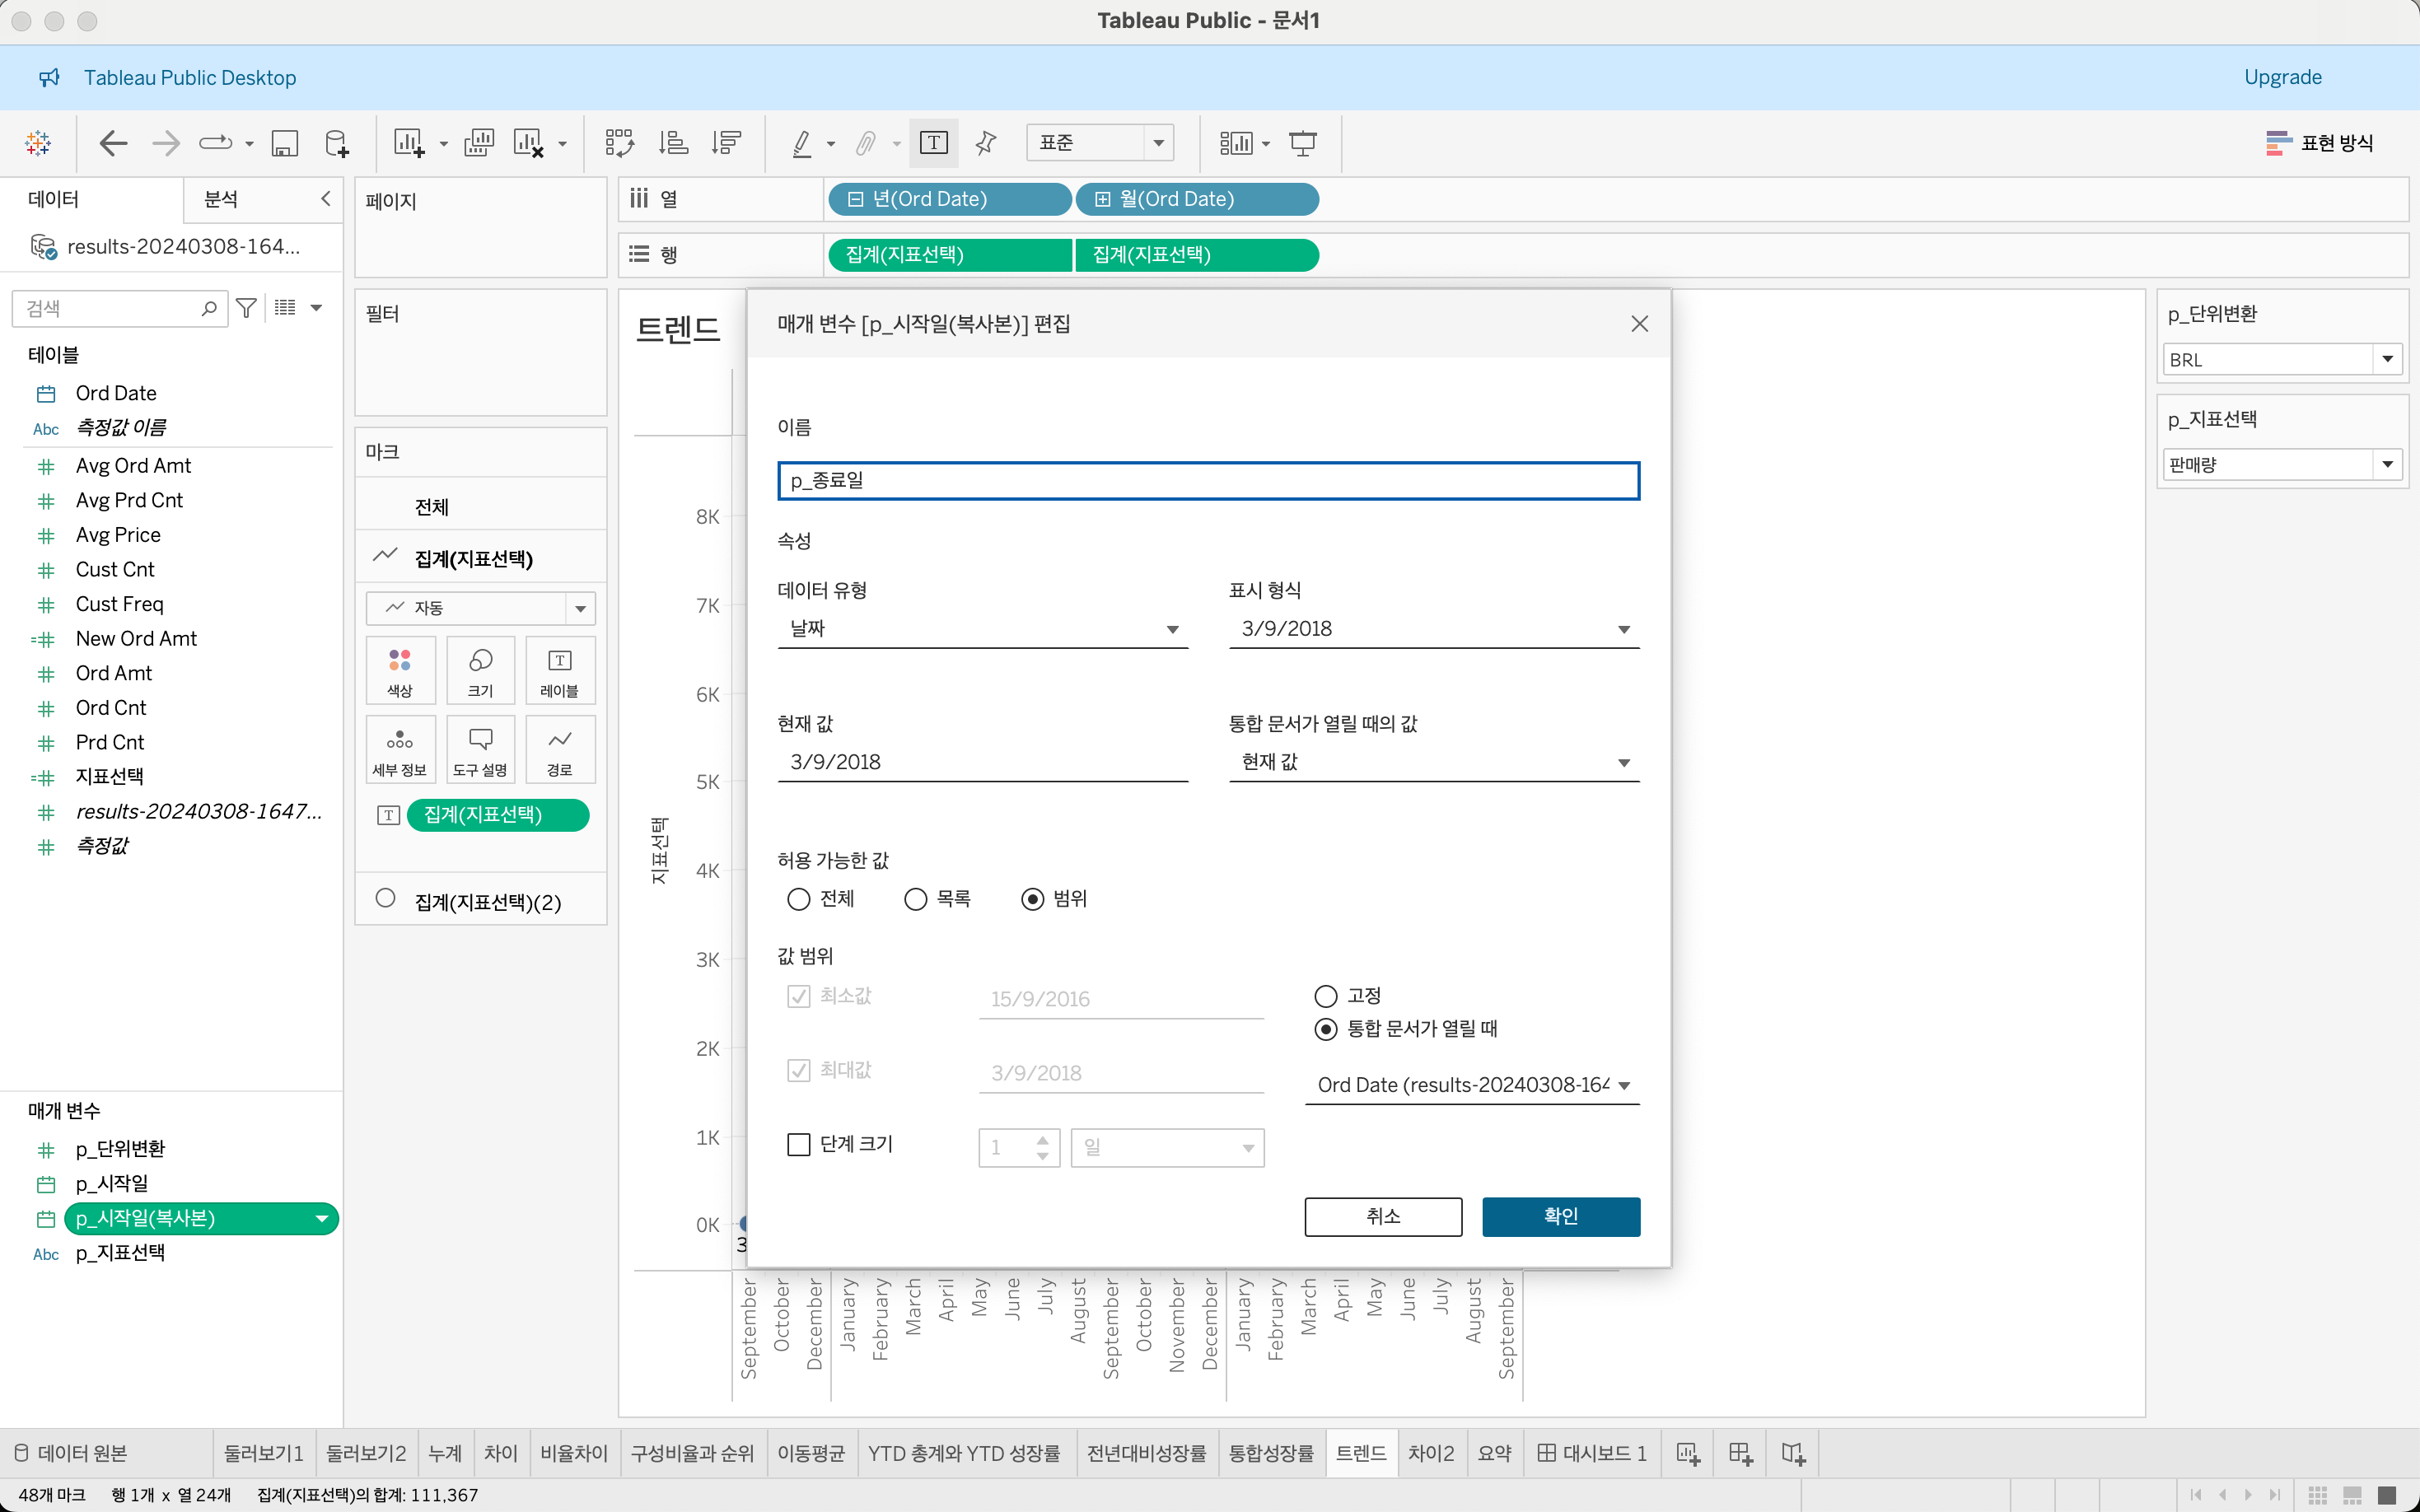The width and height of the screenshot is (2420, 1512).
Task: Click the new dashboard icon in tab bar
Action: 1740,1453
